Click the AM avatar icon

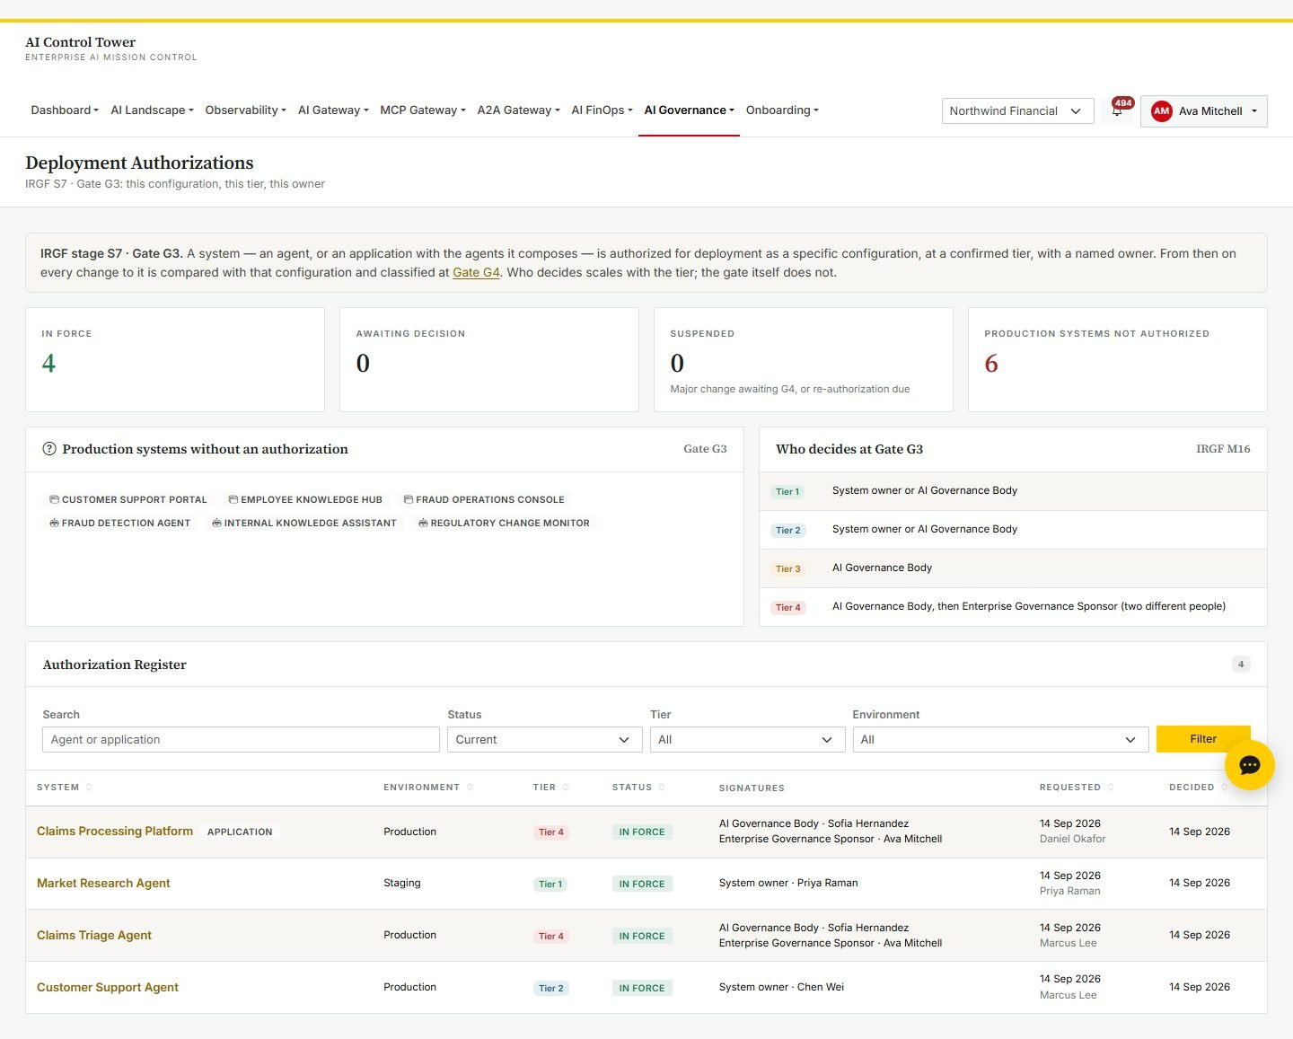[x=1161, y=111]
